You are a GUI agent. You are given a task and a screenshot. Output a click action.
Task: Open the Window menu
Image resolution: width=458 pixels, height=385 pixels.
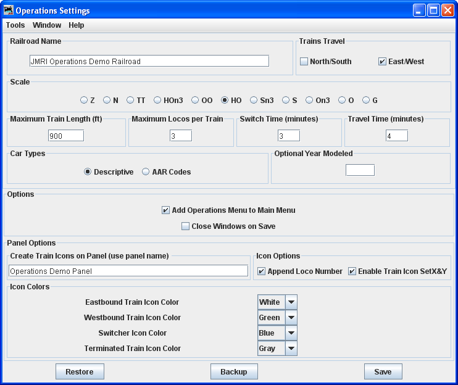47,25
